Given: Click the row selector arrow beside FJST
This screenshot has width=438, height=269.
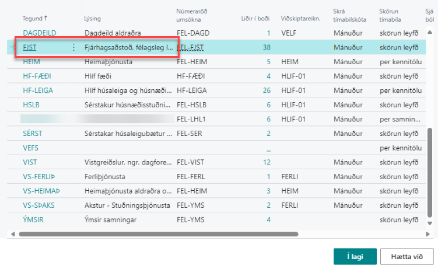Looking at the screenshot, I should pyautogui.click(x=13, y=47).
